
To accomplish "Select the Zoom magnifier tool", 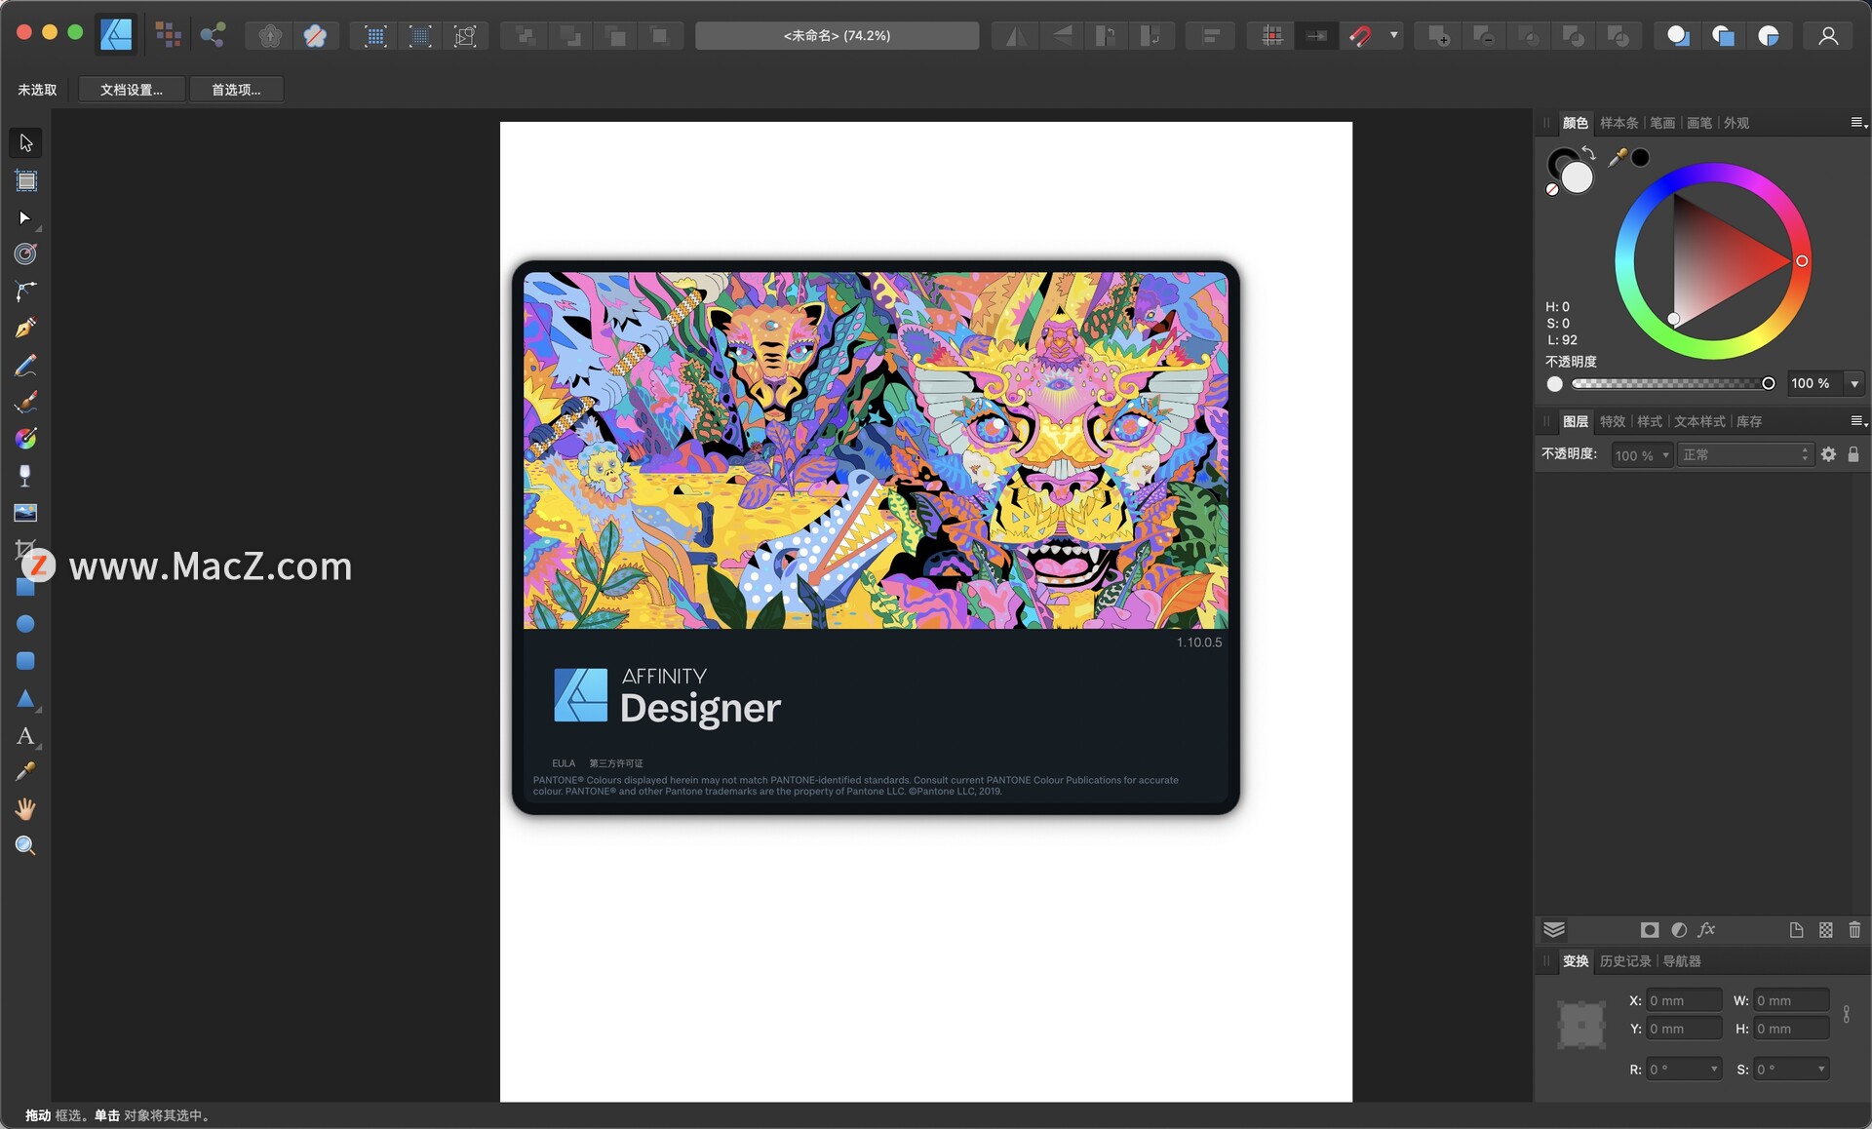I will (x=26, y=846).
